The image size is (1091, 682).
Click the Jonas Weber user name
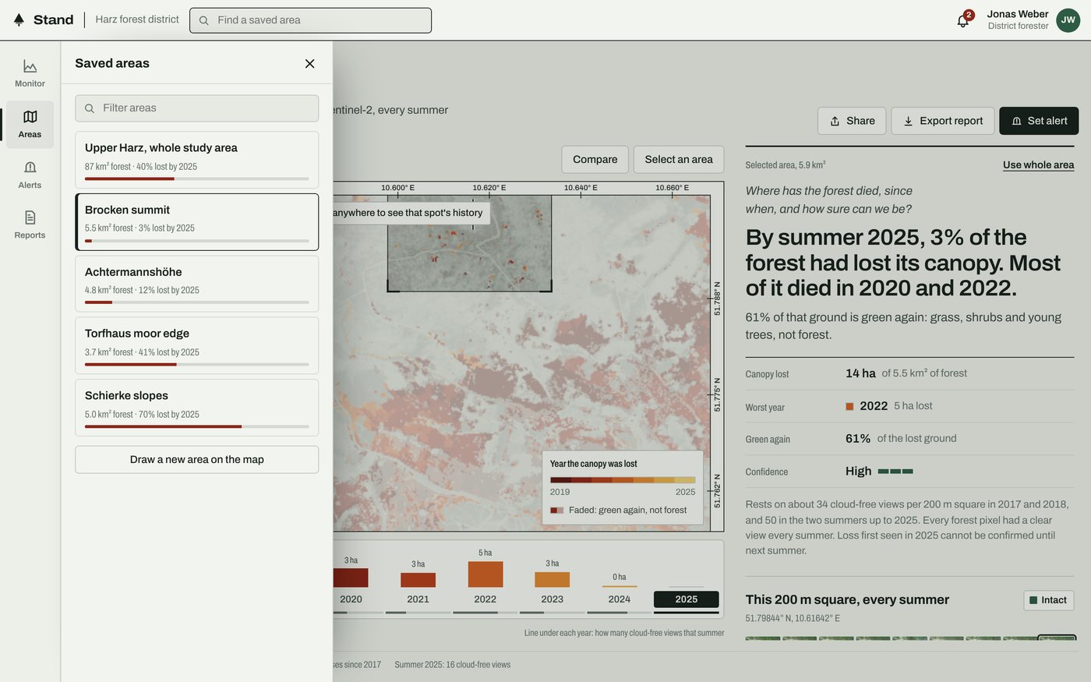[x=1018, y=14]
